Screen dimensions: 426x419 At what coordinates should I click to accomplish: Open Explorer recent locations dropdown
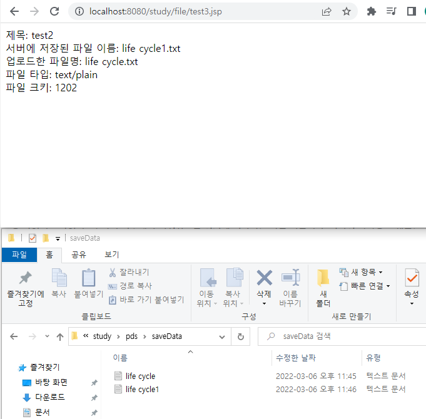pyautogui.click(x=47, y=336)
